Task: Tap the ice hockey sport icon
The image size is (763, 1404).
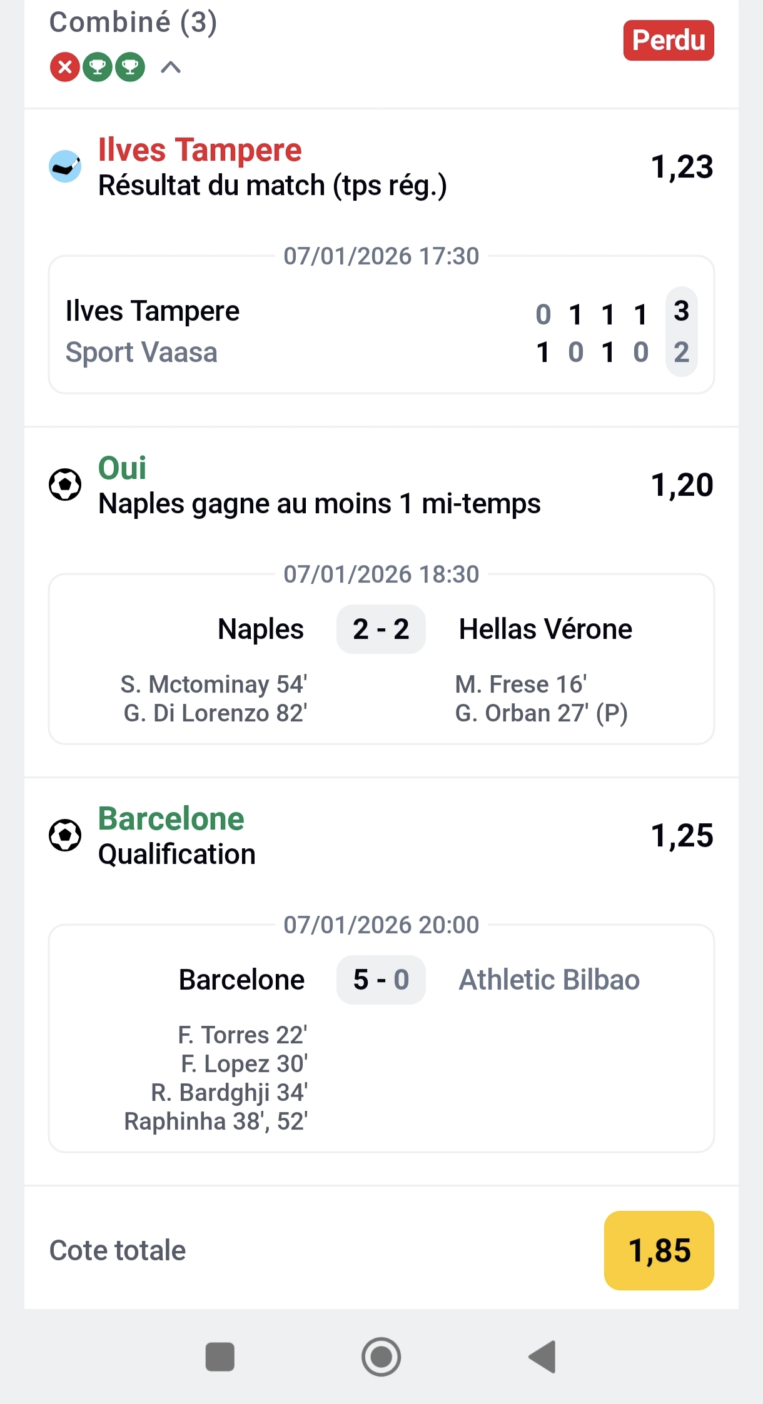Action: point(65,167)
